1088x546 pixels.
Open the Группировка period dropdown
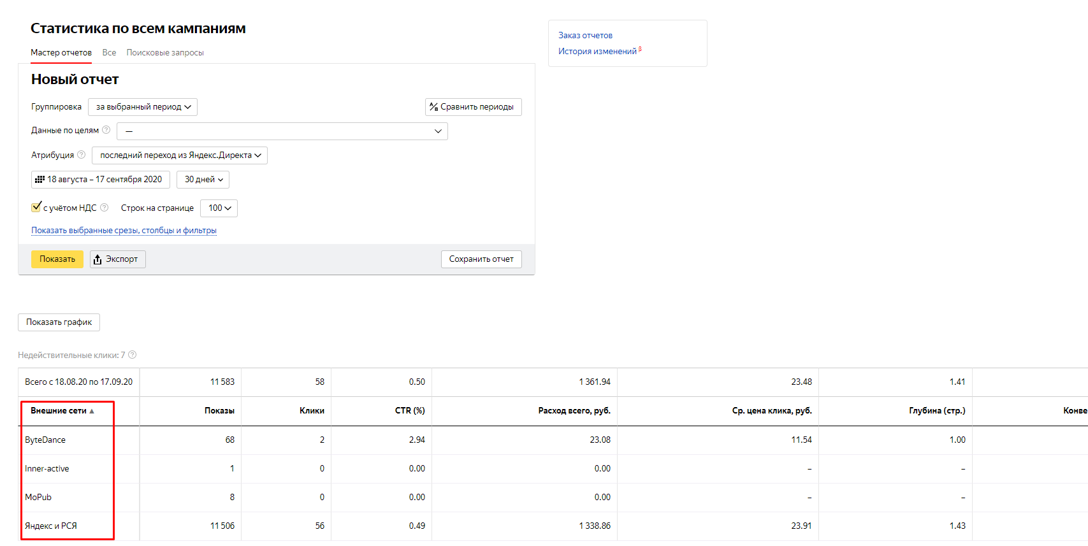[143, 107]
